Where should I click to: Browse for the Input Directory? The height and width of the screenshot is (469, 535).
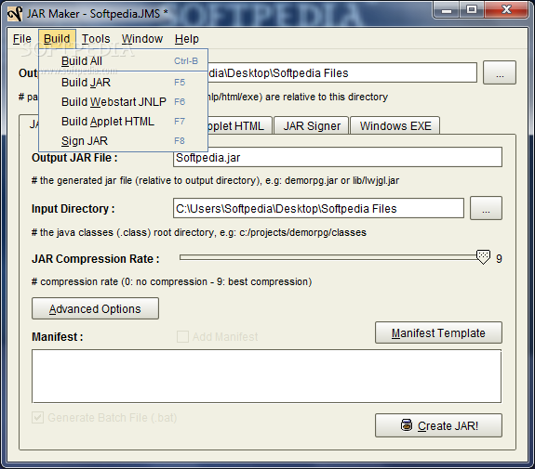[x=486, y=208]
